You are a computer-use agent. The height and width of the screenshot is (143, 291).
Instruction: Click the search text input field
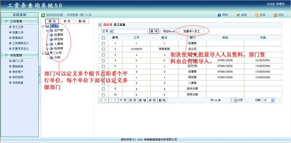pyautogui.click(x=131, y=31)
